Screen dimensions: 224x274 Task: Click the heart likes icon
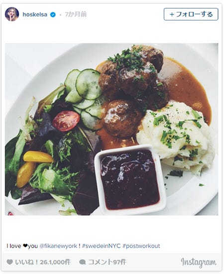pos(9,262)
